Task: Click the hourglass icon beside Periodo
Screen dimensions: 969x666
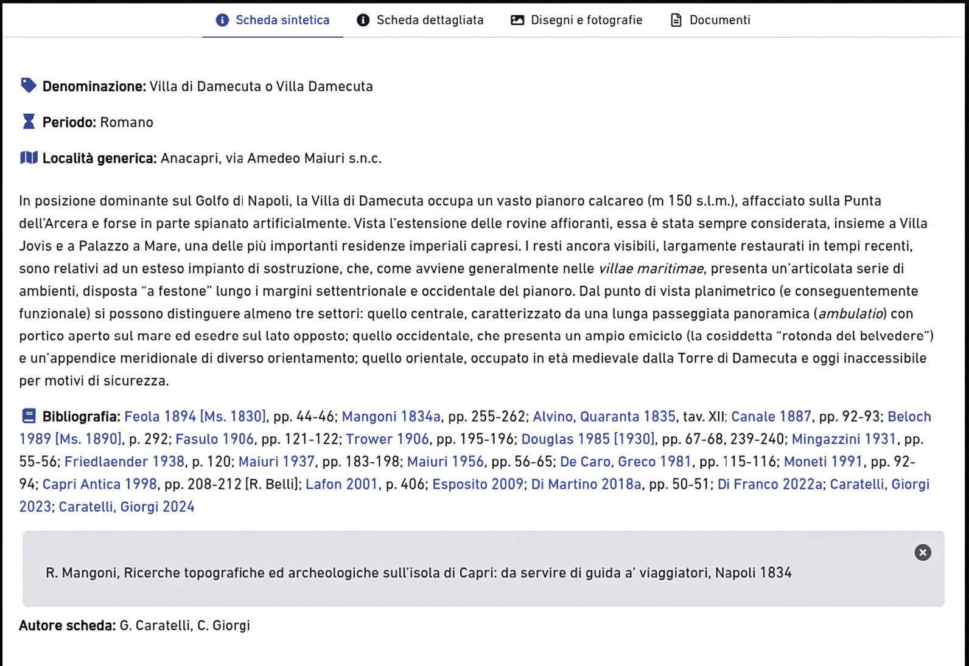Action: 28,122
